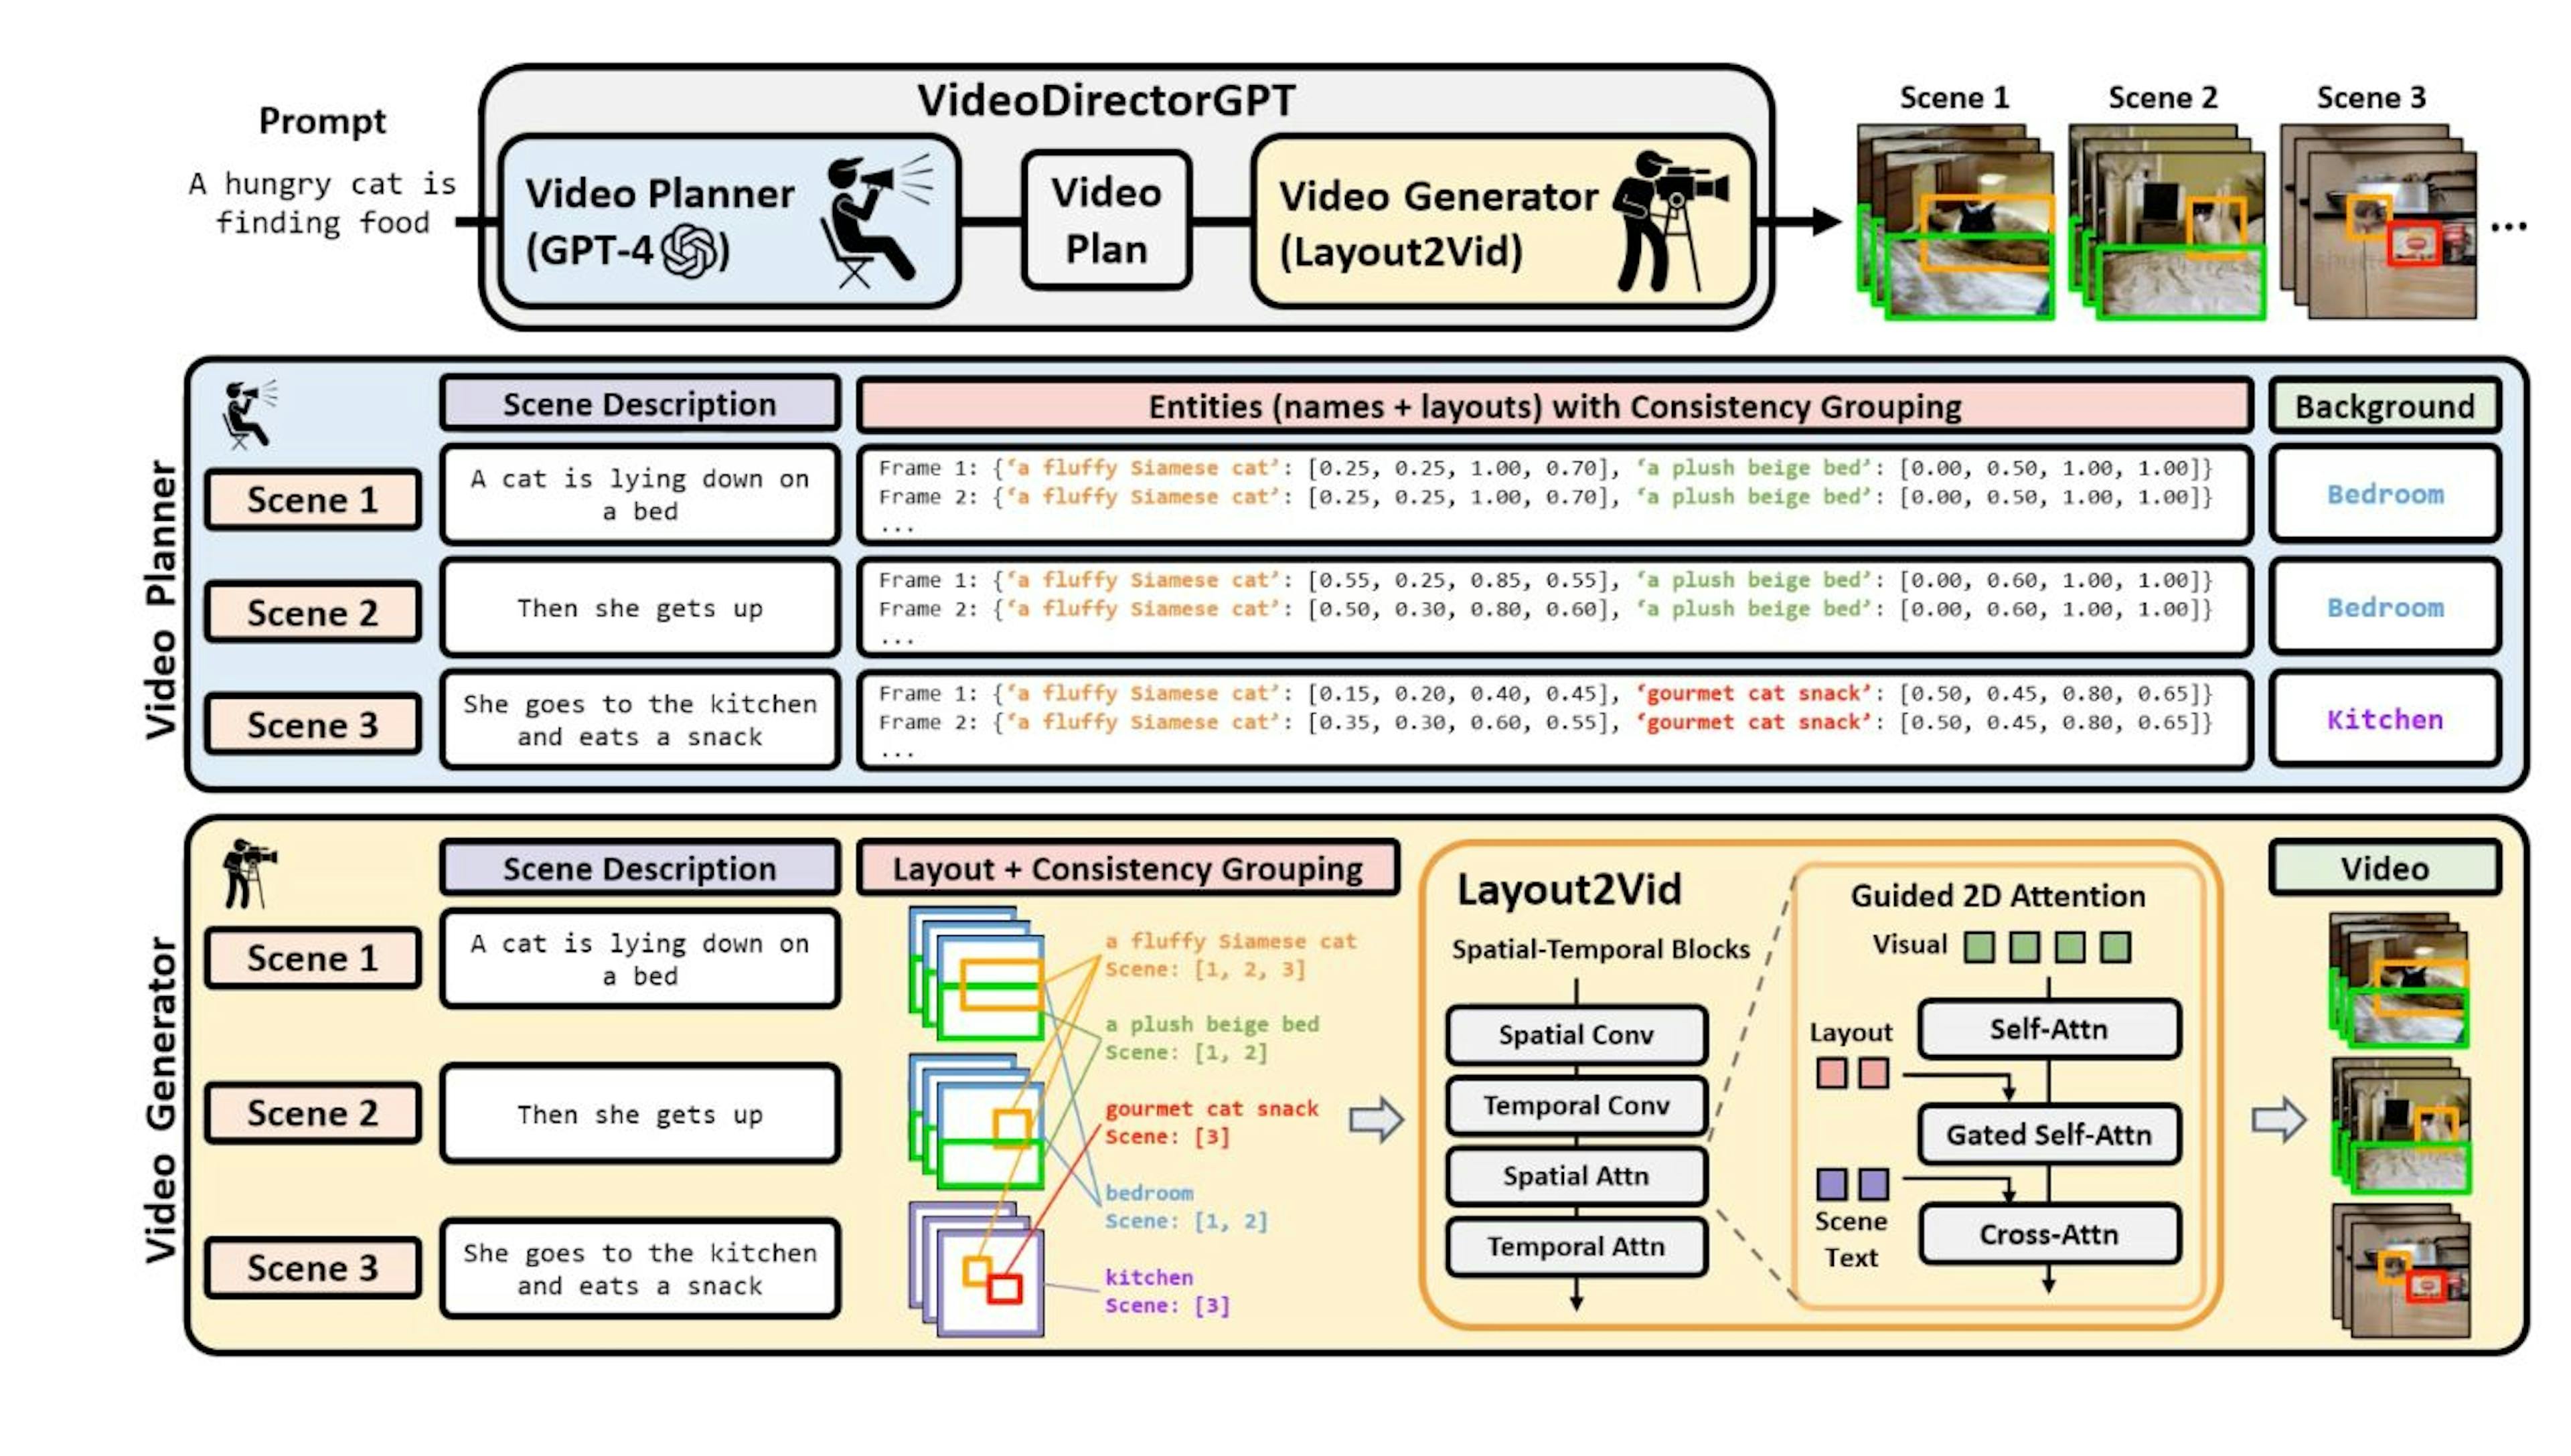The height and width of the screenshot is (1456, 2571).
Task: Expand the Guided 2D Attention panel
Action: (x=2000, y=895)
